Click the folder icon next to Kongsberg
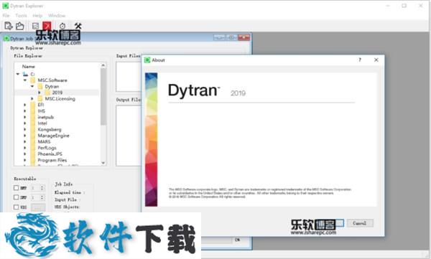Viewport: 431px width, 259px height. [33, 129]
